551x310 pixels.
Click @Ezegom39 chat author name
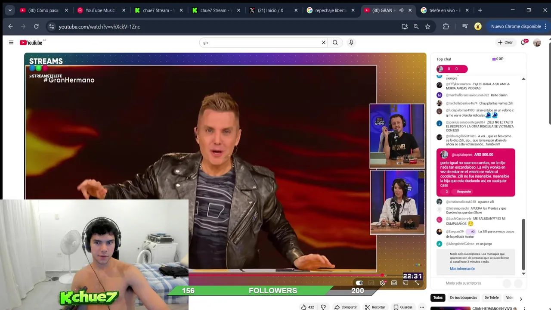point(455,232)
